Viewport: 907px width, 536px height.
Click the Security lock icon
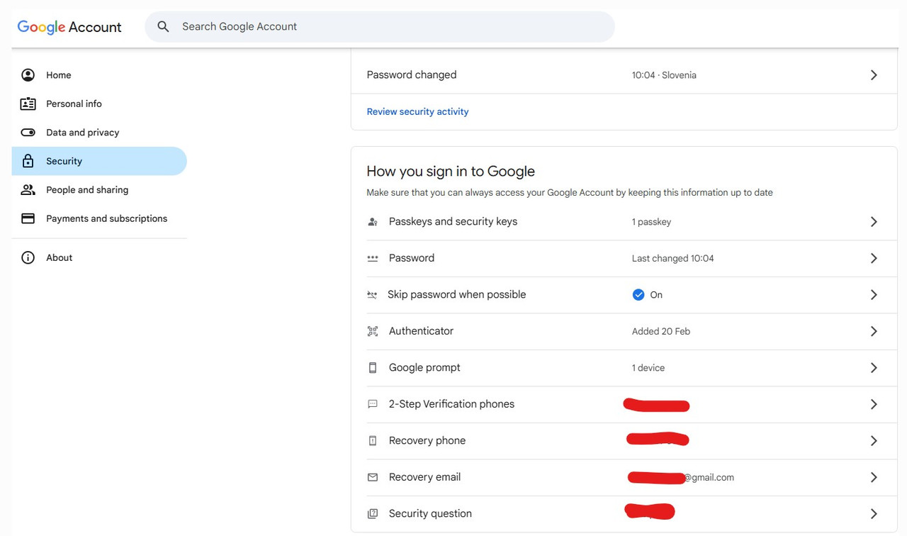click(x=28, y=161)
